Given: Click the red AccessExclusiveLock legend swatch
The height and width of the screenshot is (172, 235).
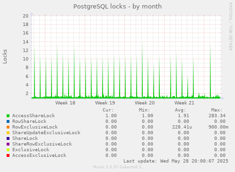Looking at the screenshot, I should (x=8, y=155).
